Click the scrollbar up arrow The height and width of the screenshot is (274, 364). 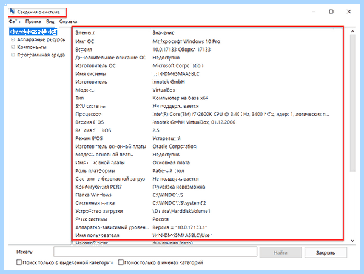[352, 31]
